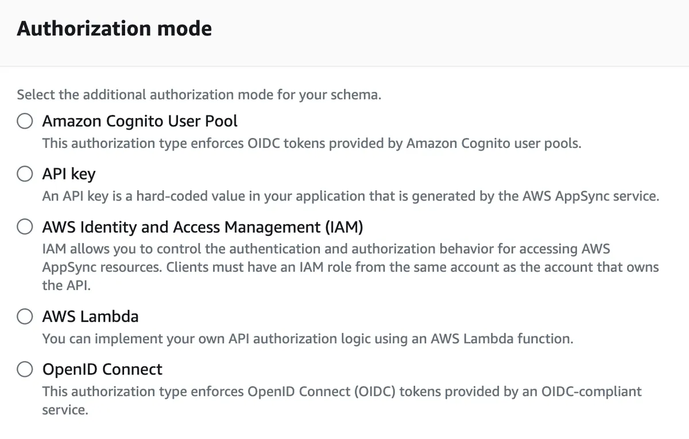Select the Amazon Cognito User Pool radio button
The height and width of the screenshot is (439, 689).
click(25, 121)
